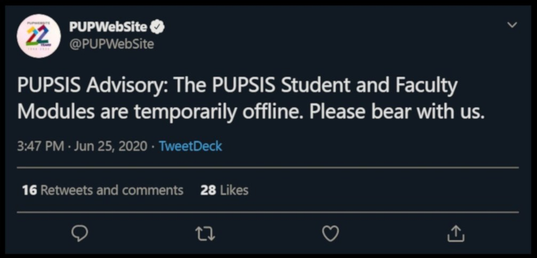Visit the @PUPWebSite handle
Image resolution: width=537 pixels, height=258 pixels.
[111, 44]
